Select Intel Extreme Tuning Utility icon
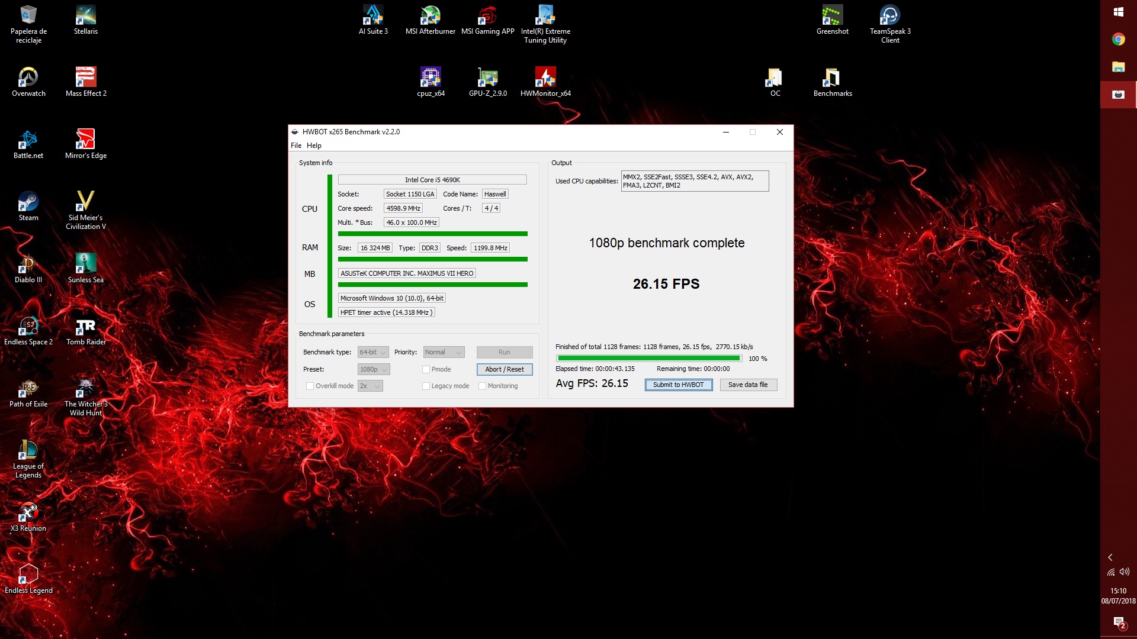The width and height of the screenshot is (1137, 639). pyautogui.click(x=545, y=24)
